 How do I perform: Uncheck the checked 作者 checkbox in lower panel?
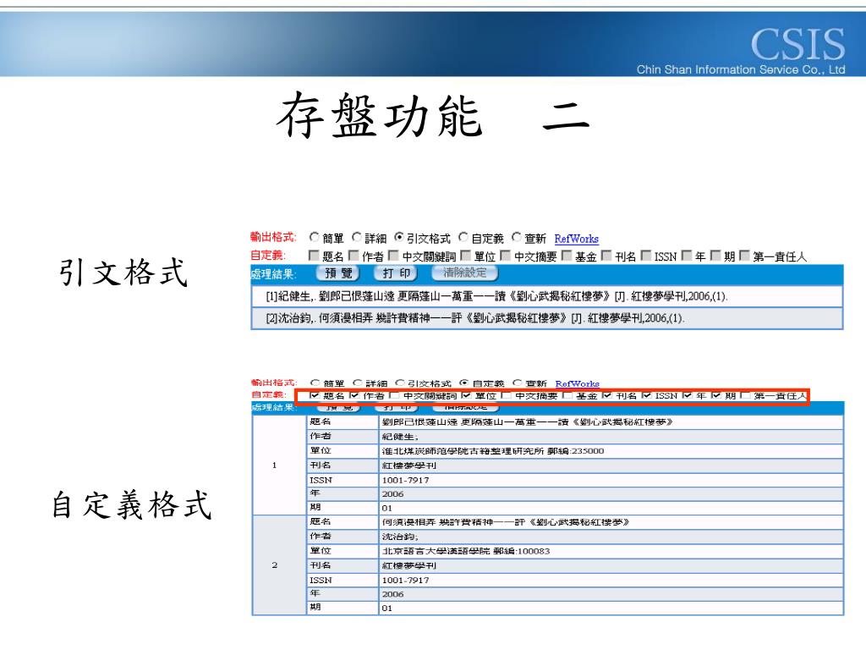click(354, 395)
